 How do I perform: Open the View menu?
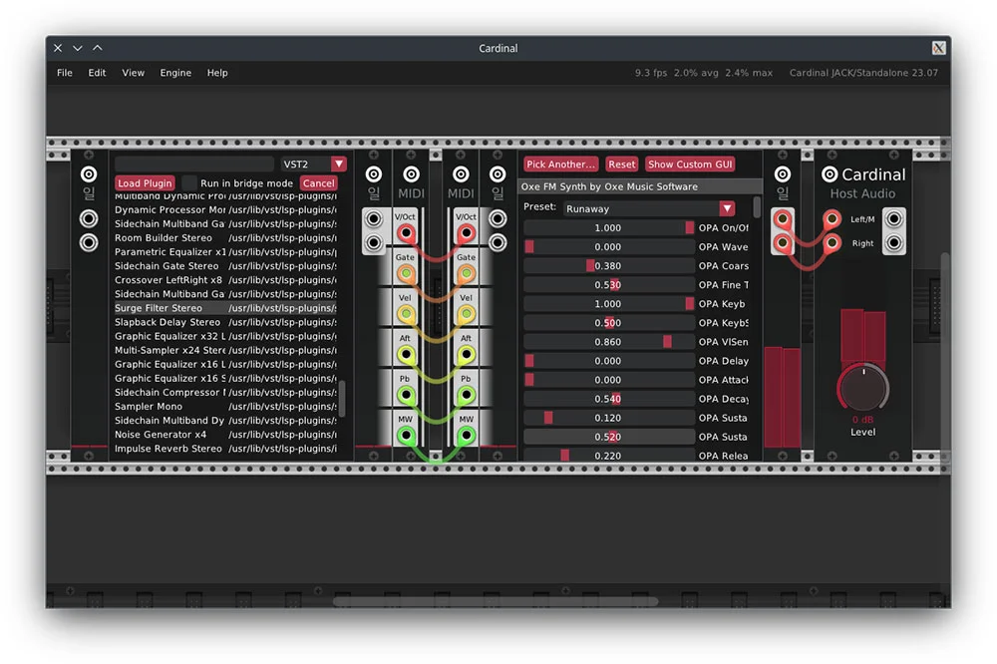click(x=133, y=73)
